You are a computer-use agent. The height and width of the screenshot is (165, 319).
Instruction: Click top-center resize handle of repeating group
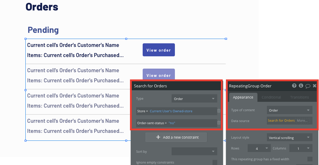tap(126, 39)
